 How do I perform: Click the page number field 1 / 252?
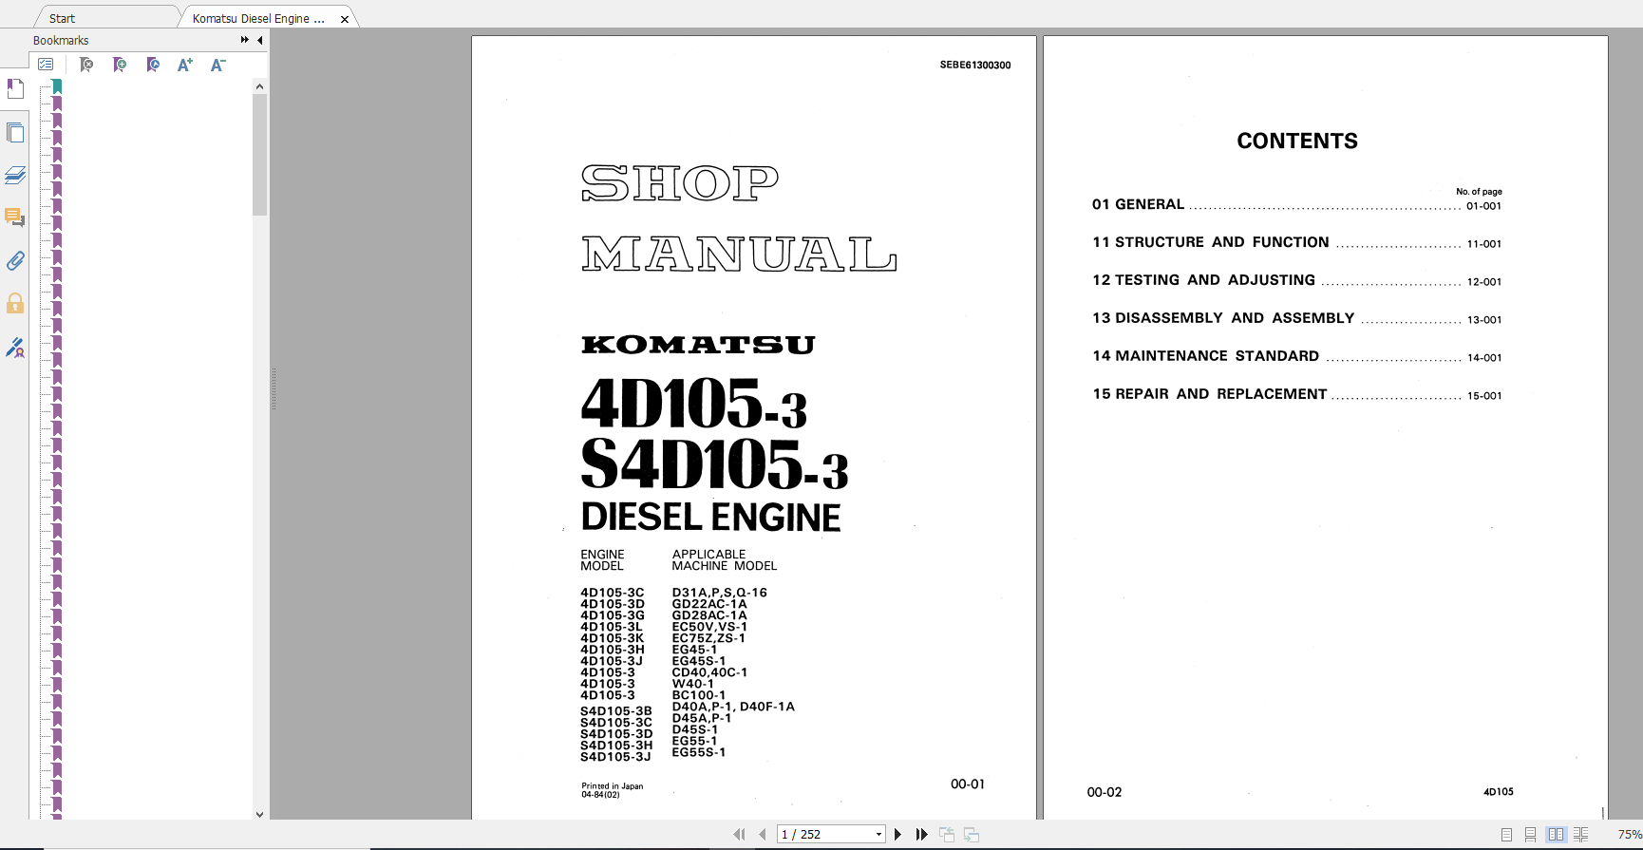(825, 835)
